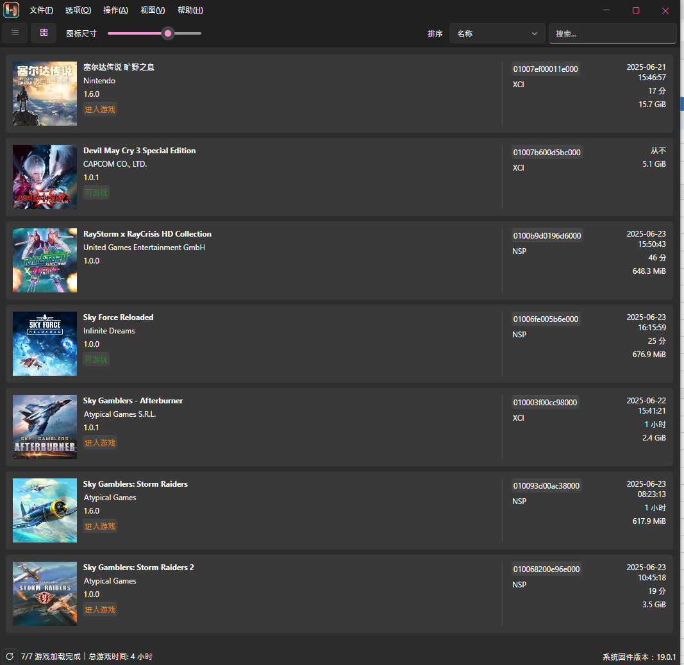The height and width of the screenshot is (665, 684).
Task: Open the 帮助(H) menu
Action: (x=190, y=10)
